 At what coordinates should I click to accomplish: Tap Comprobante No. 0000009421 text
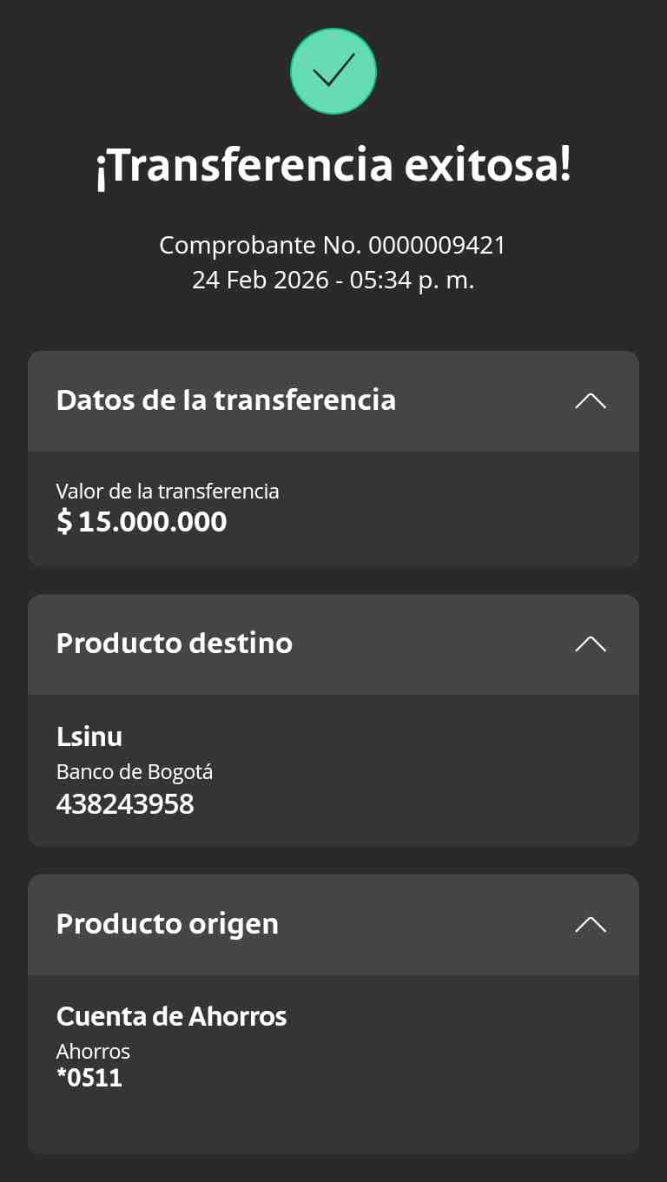click(x=333, y=246)
